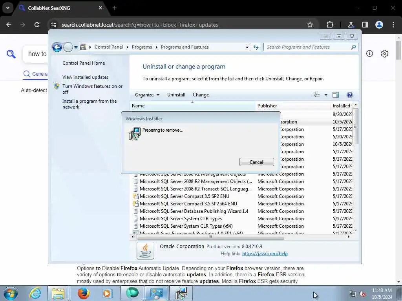Bookmark this page with the star icon

pyautogui.click(x=310, y=25)
